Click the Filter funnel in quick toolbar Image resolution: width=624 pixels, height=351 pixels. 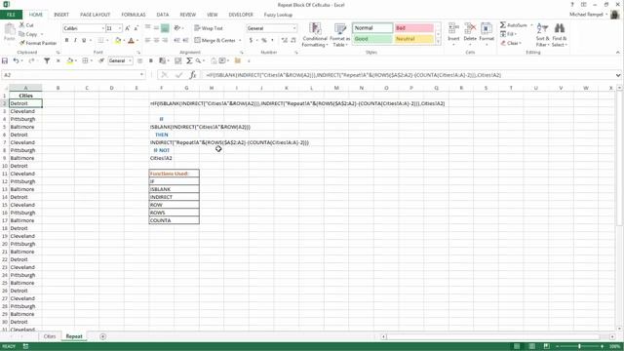click(x=47, y=60)
